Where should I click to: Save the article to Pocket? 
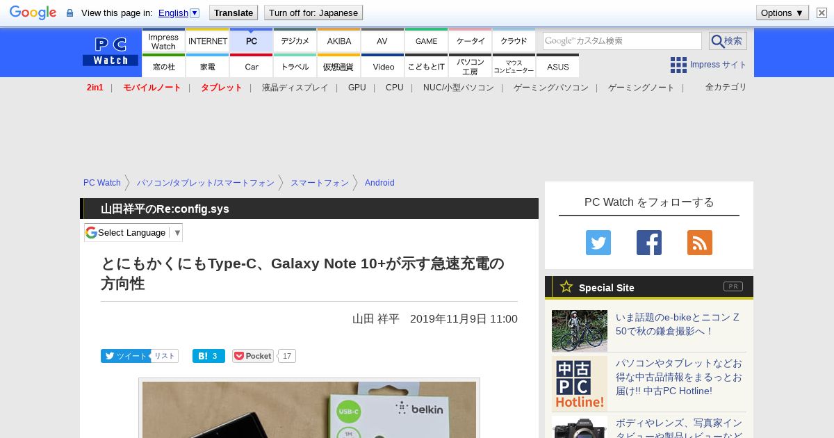point(253,356)
